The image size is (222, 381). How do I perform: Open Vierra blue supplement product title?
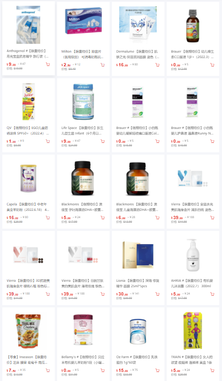point(193,207)
